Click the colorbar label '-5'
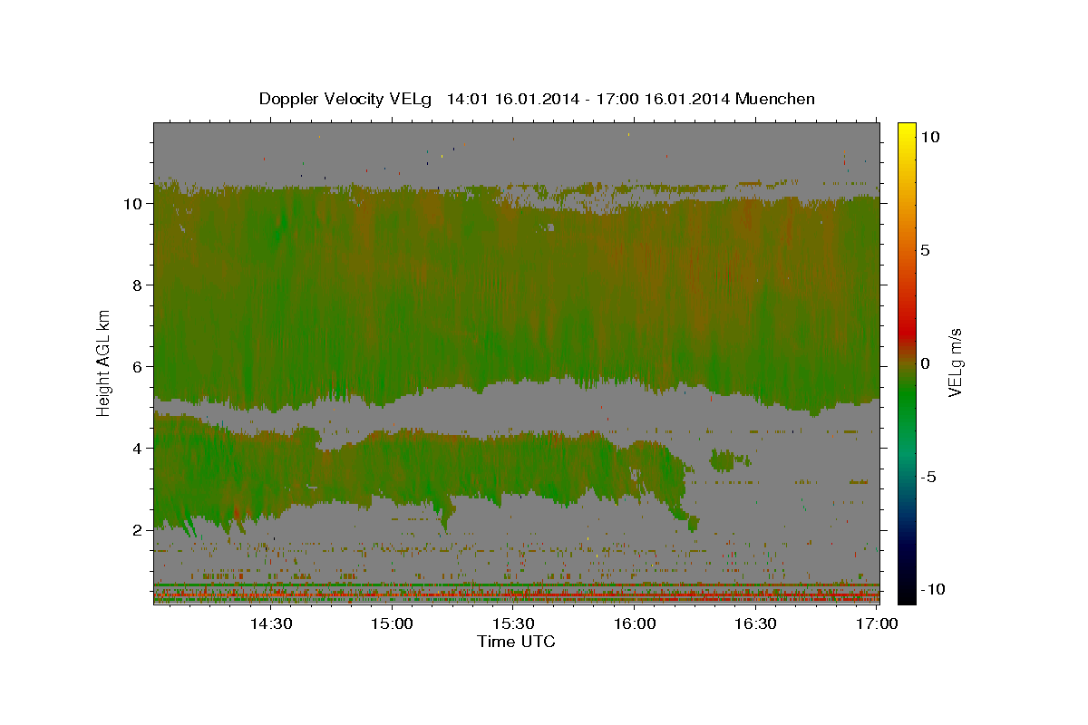The image size is (1088, 725). 928,476
